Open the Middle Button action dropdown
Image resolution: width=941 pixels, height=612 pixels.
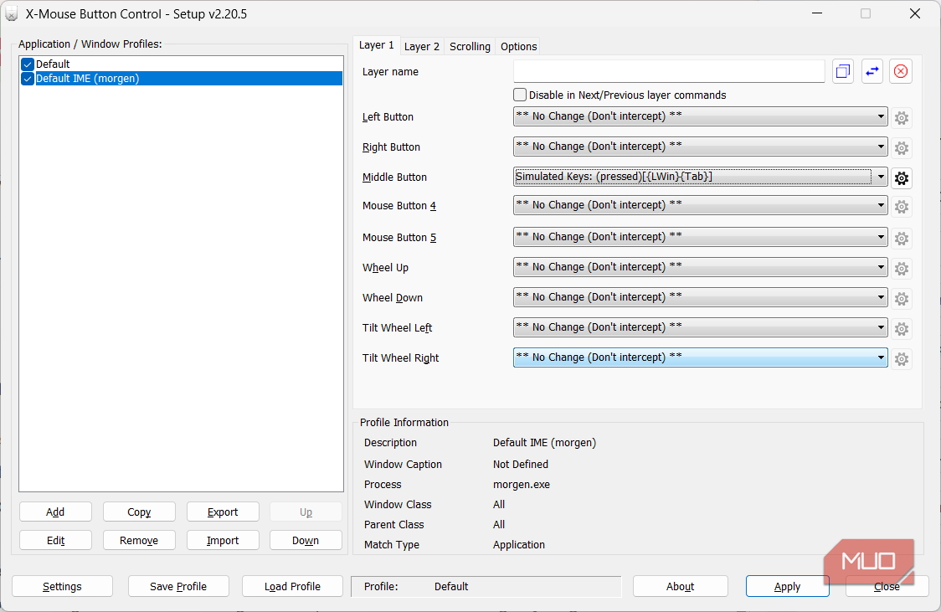click(701, 177)
